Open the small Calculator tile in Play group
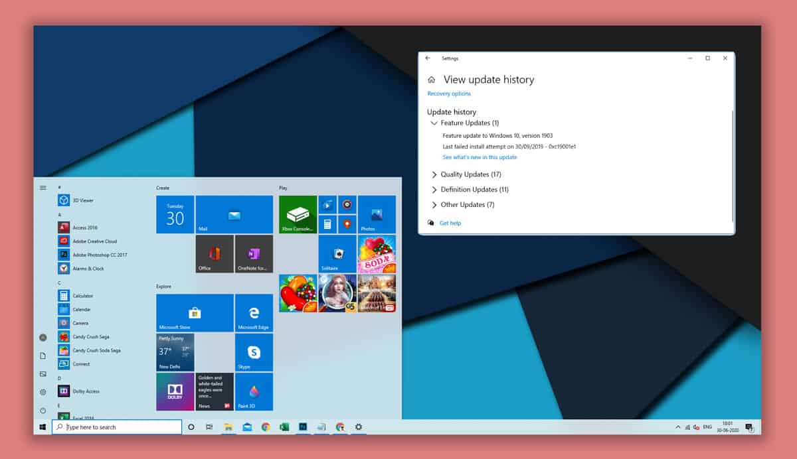Screen dimensions: 797x459 pos(327,224)
